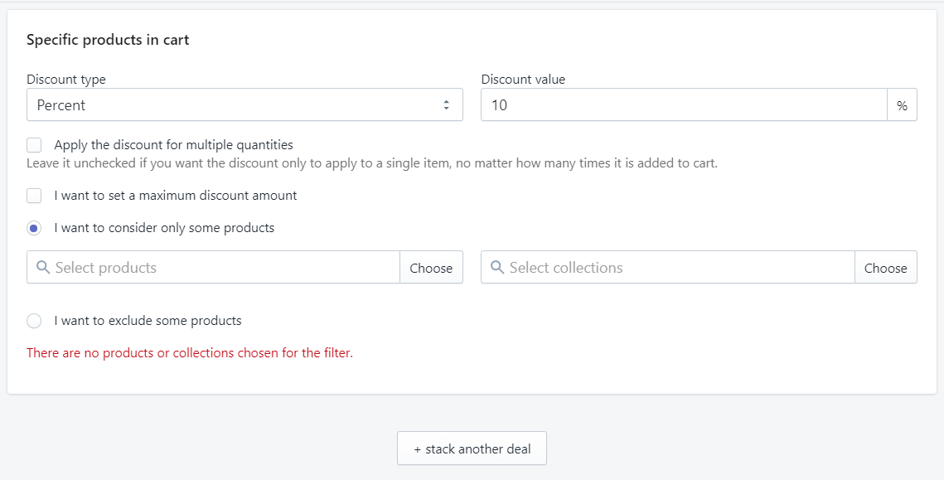Image resolution: width=944 pixels, height=480 pixels.
Task: Click into the Select products search field
Action: (x=224, y=268)
